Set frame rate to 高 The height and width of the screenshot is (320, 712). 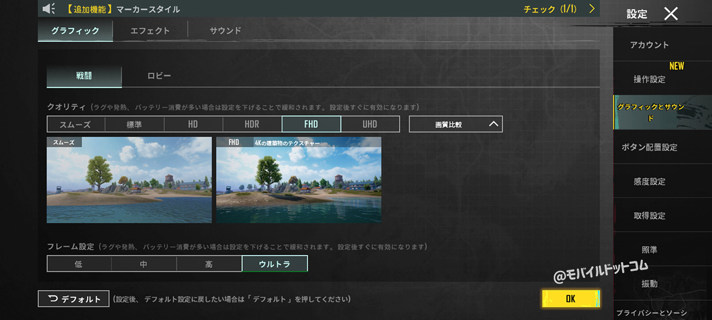pos(209,264)
